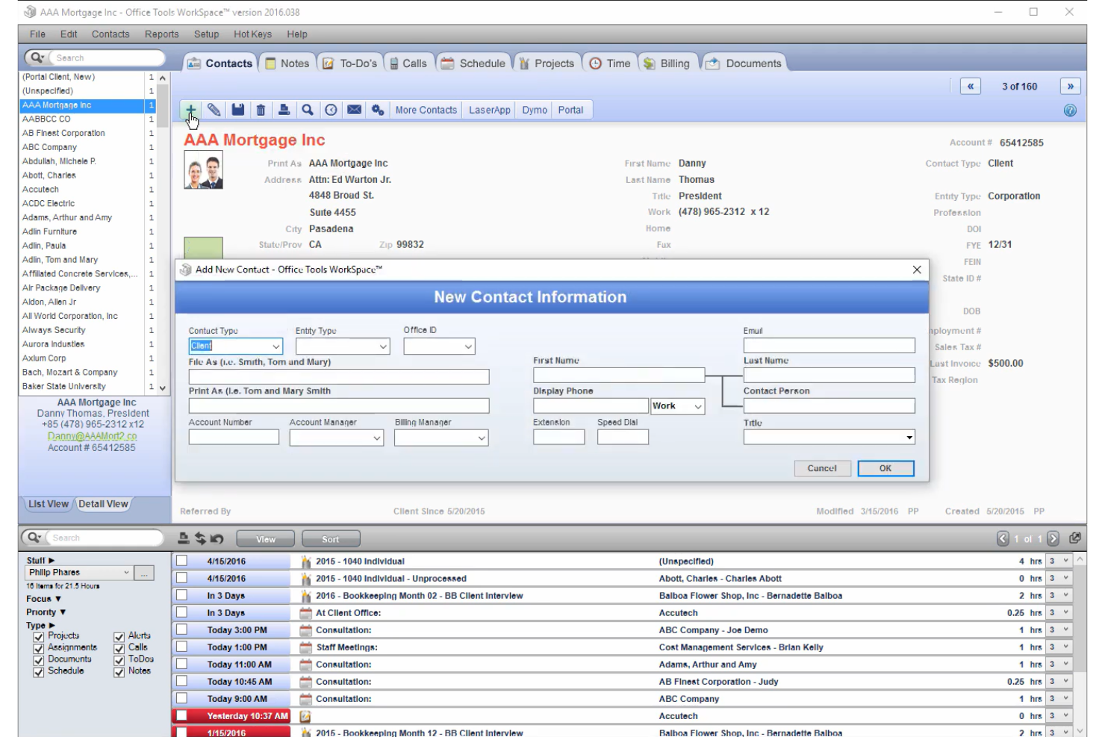The width and height of the screenshot is (1105, 737).
Task: Click the clock timer icon in contact toolbar
Action: [x=331, y=110]
